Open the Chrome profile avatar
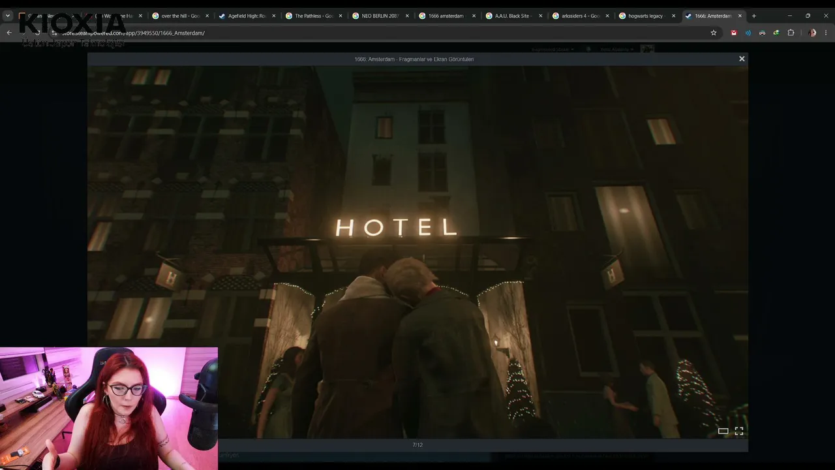Image resolution: width=835 pixels, height=470 pixels. pyautogui.click(x=812, y=33)
